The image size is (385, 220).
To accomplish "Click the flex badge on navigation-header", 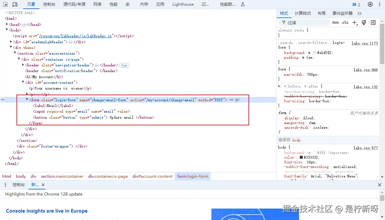I will 124,65.
